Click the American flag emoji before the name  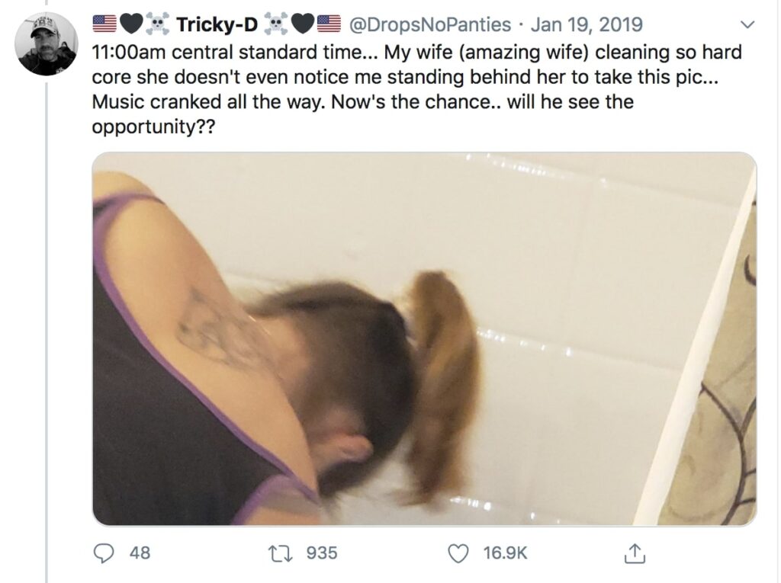pos(104,24)
